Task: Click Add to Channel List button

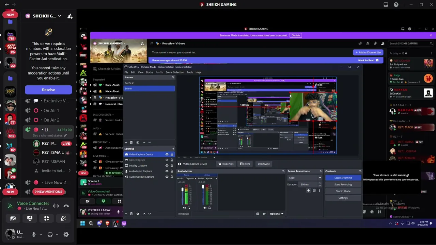Action: (368, 52)
